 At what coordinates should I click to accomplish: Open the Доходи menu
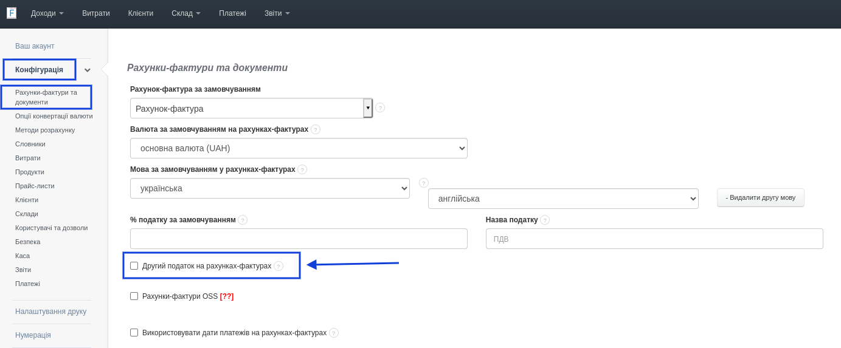pyautogui.click(x=47, y=13)
